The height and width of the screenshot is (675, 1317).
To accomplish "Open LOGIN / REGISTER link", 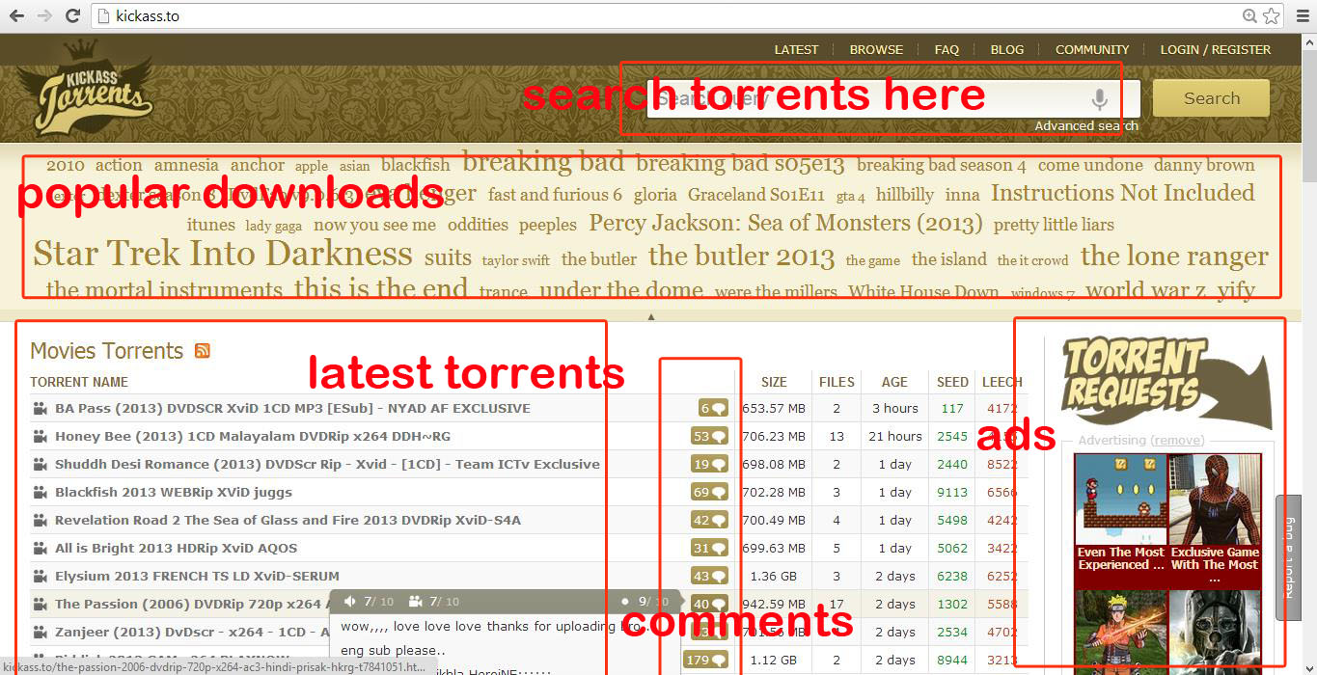I will [x=1216, y=49].
